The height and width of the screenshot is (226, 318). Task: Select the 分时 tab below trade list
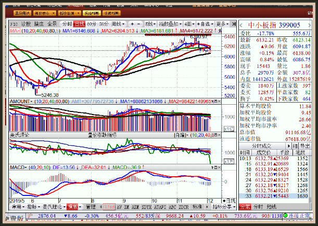[258, 207]
